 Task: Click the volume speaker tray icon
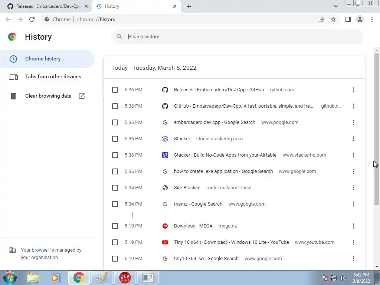click(343, 278)
